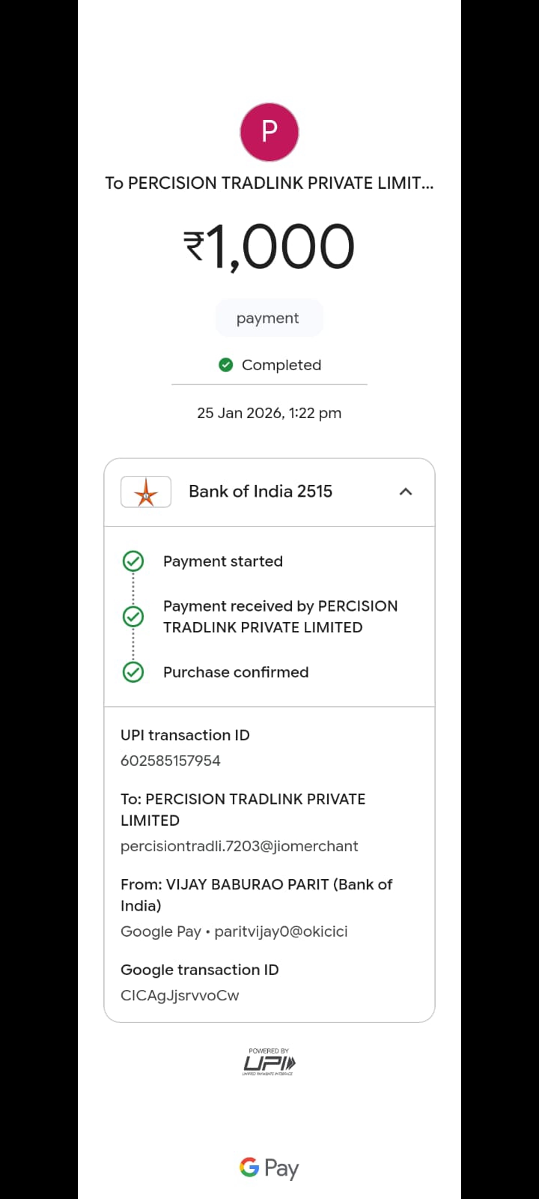539x1199 pixels.
Task: Click the Purchase confirmed check icon
Action: click(x=133, y=672)
